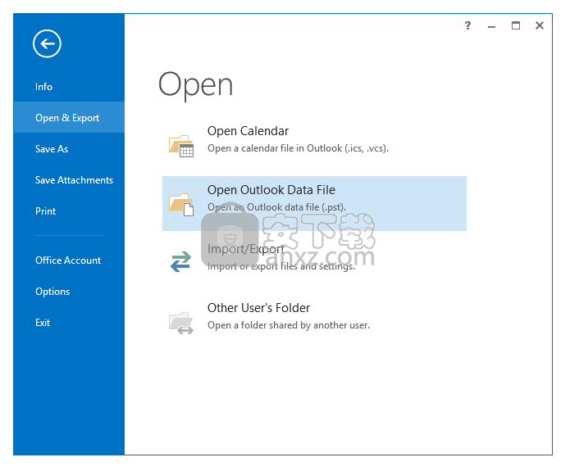The height and width of the screenshot is (471, 579).
Task: Open the Help question mark icon
Action: pos(467,25)
